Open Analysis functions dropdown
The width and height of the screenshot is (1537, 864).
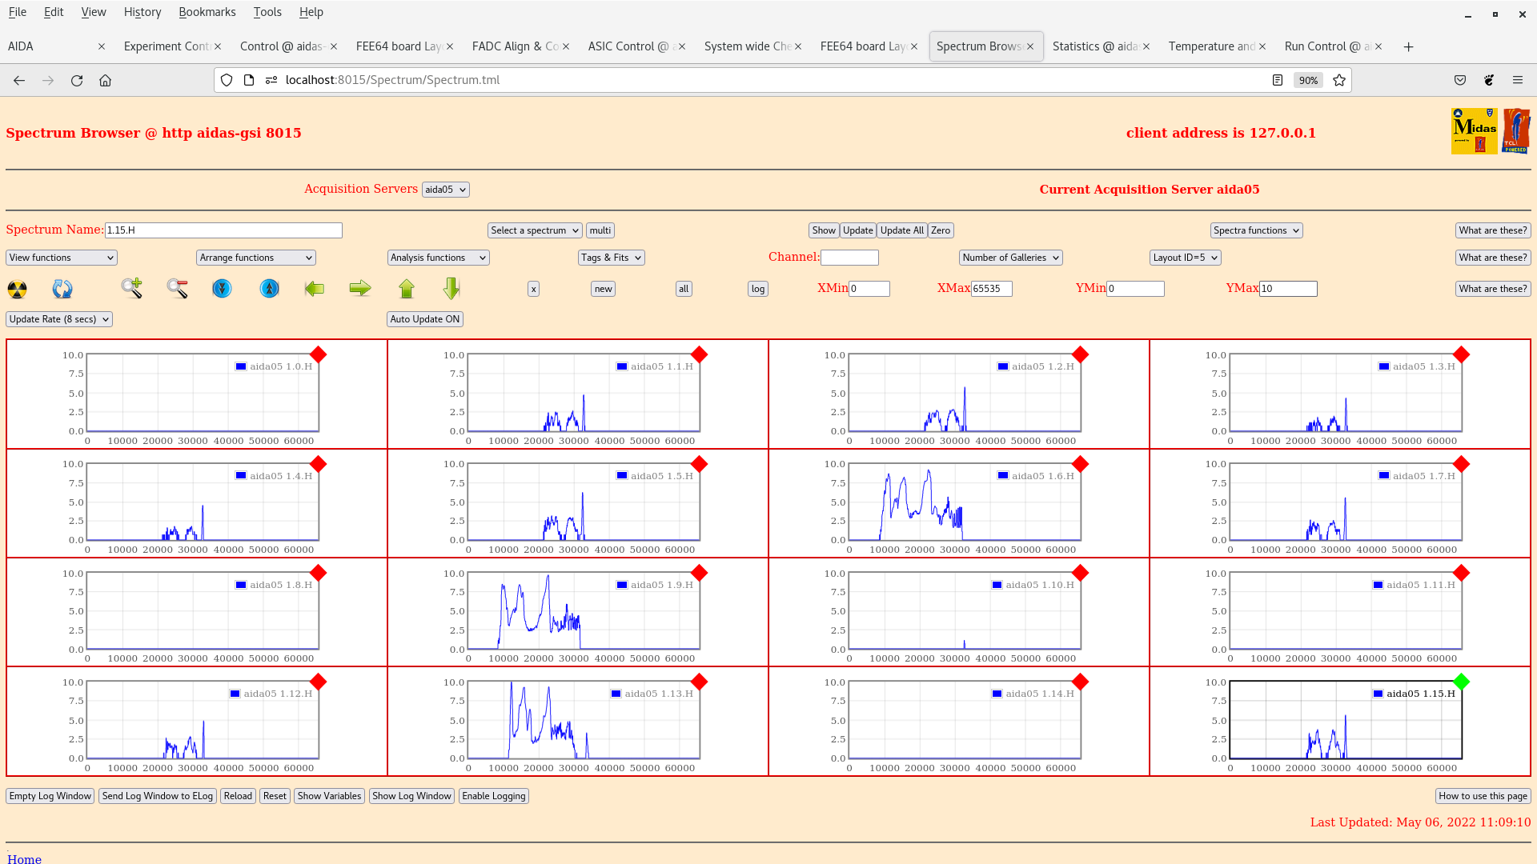click(438, 258)
